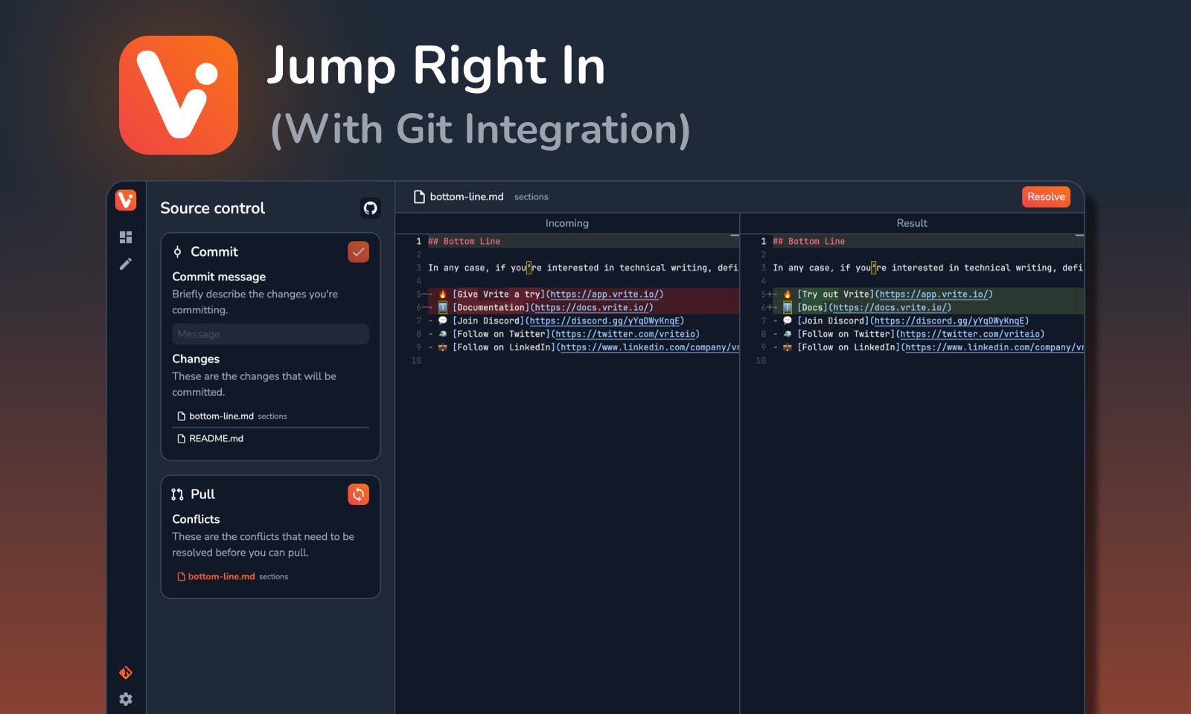Click the file icon in the bottom-line.md header

(x=419, y=197)
